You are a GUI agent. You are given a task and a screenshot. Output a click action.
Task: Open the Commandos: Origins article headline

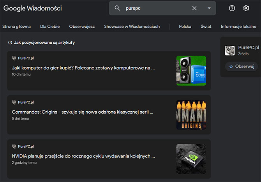click(x=83, y=112)
